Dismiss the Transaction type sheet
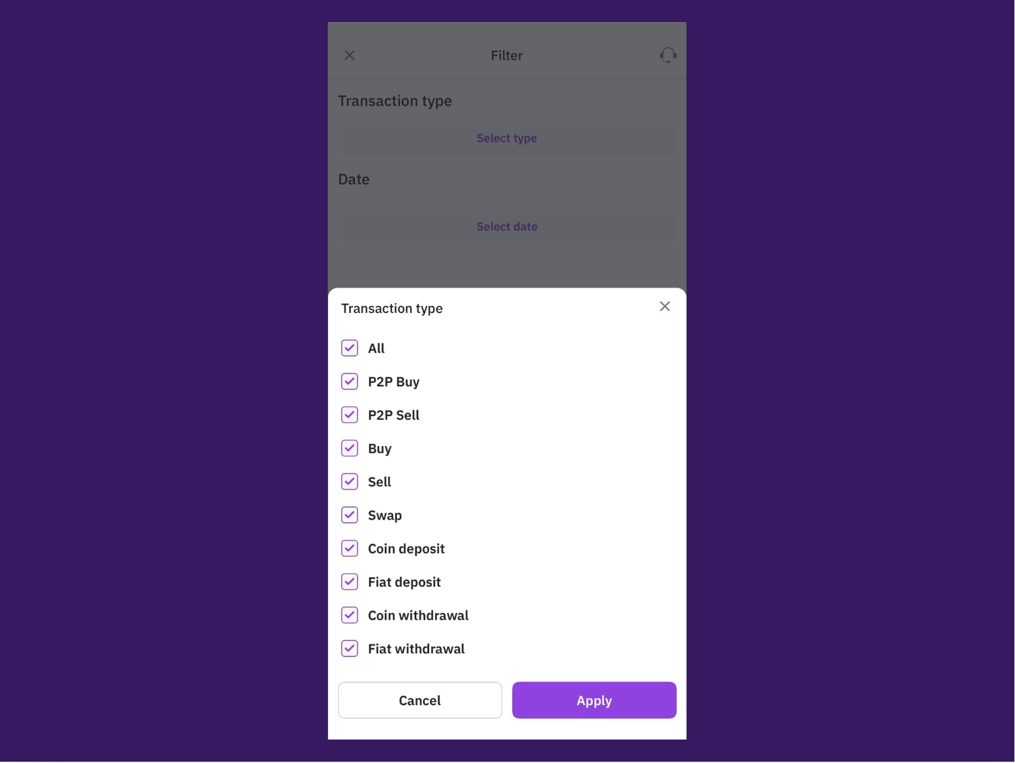Screen dimensions: 1015x763 point(665,307)
